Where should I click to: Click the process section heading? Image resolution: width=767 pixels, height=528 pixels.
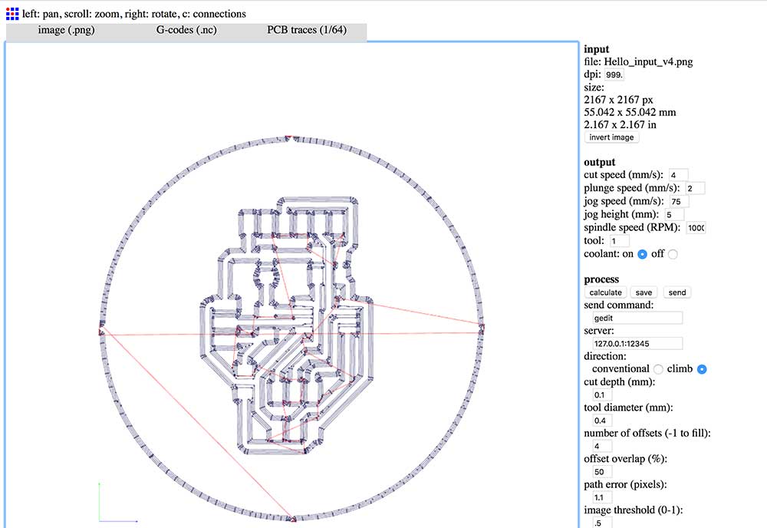601,279
